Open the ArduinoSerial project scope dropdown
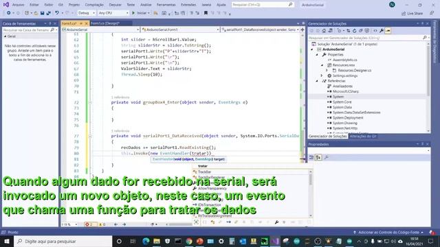440x247 pixels. pyautogui.click(x=100, y=30)
